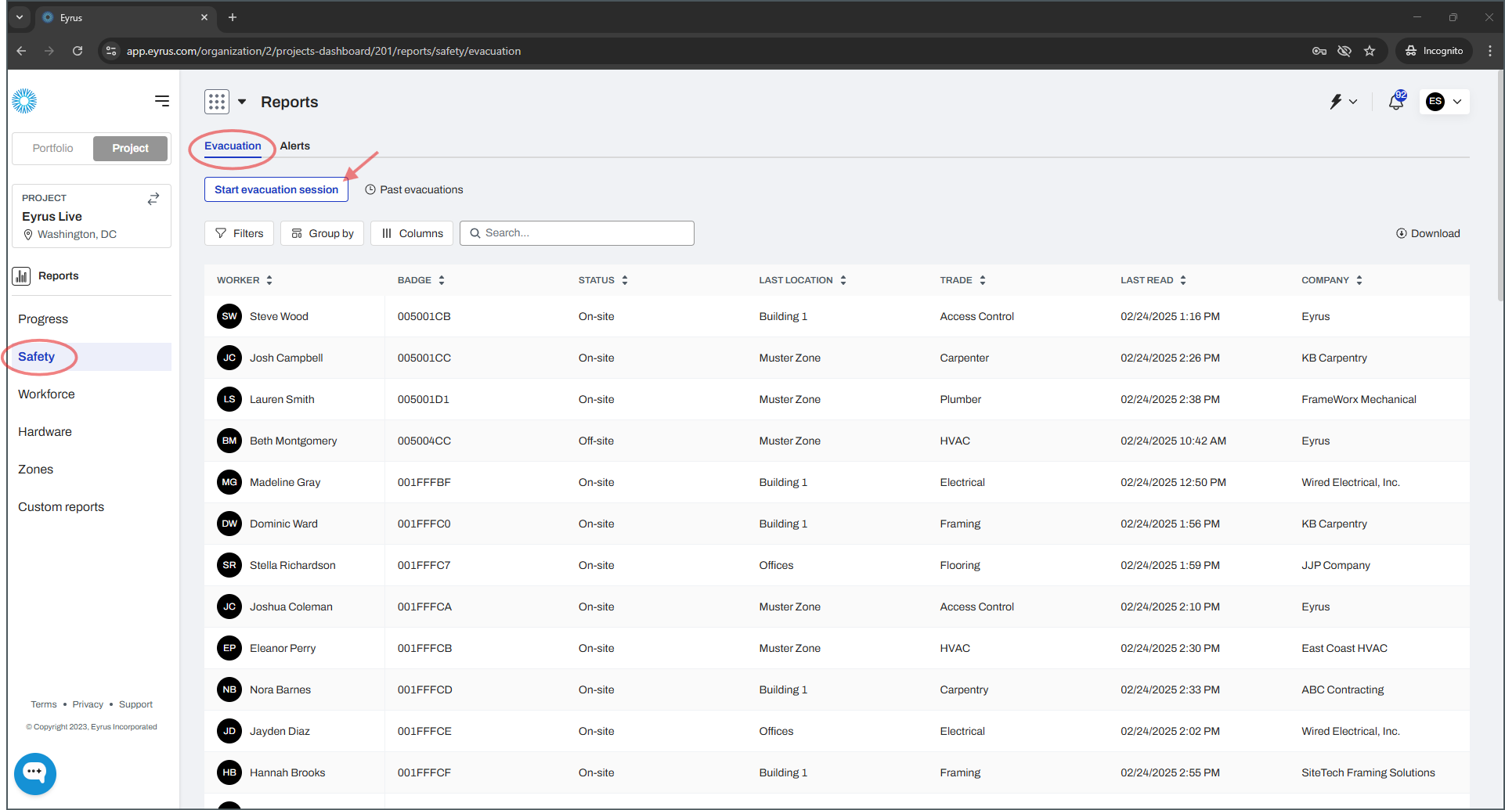
Task: Open Past evacuations
Action: pyautogui.click(x=413, y=189)
